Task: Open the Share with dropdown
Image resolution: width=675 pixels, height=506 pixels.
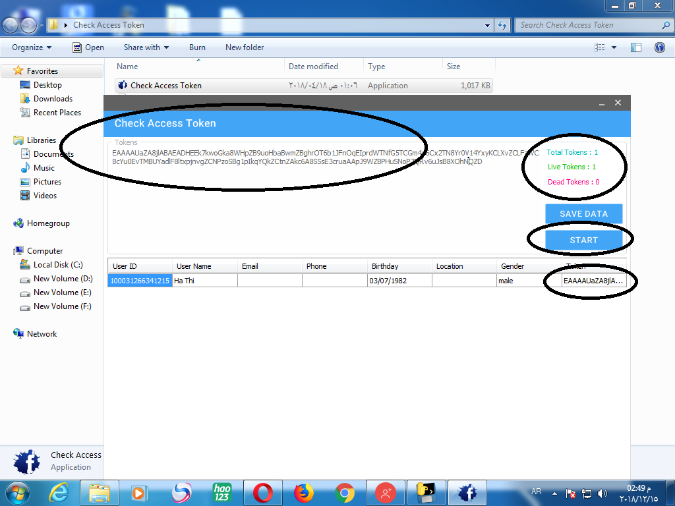Action: (146, 47)
